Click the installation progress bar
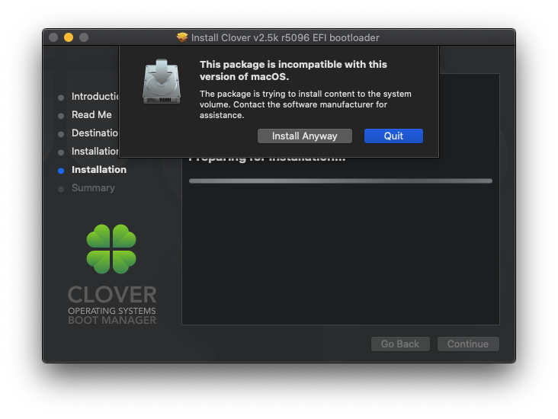 pos(341,181)
